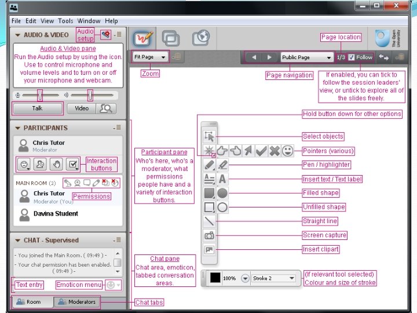Switch to Application Sharing mode
The image size is (417, 313).
(x=171, y=39)
